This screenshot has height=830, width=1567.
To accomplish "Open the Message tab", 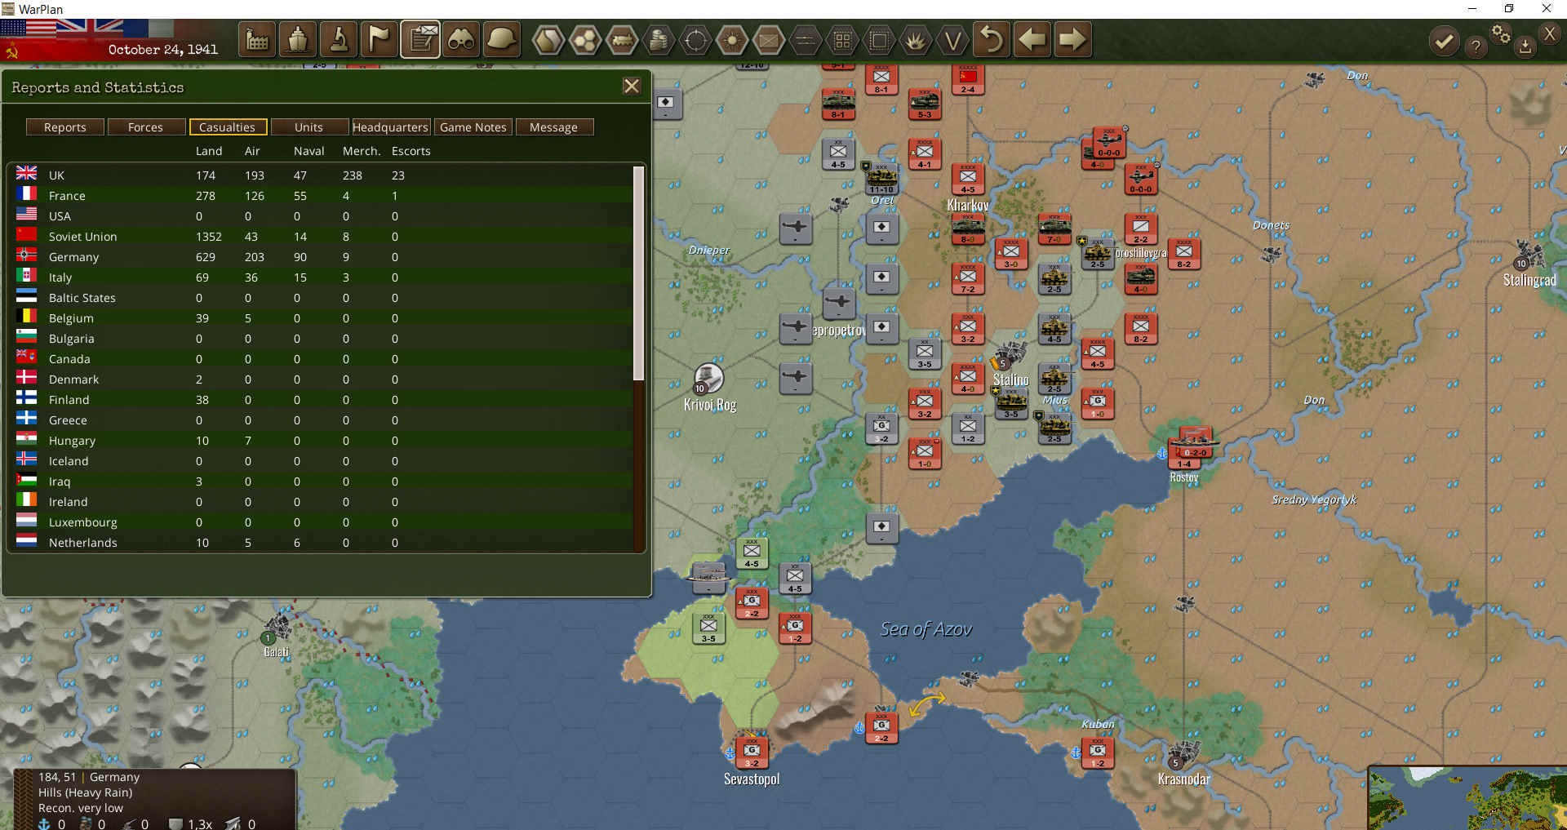I will (x=553, y=127).
